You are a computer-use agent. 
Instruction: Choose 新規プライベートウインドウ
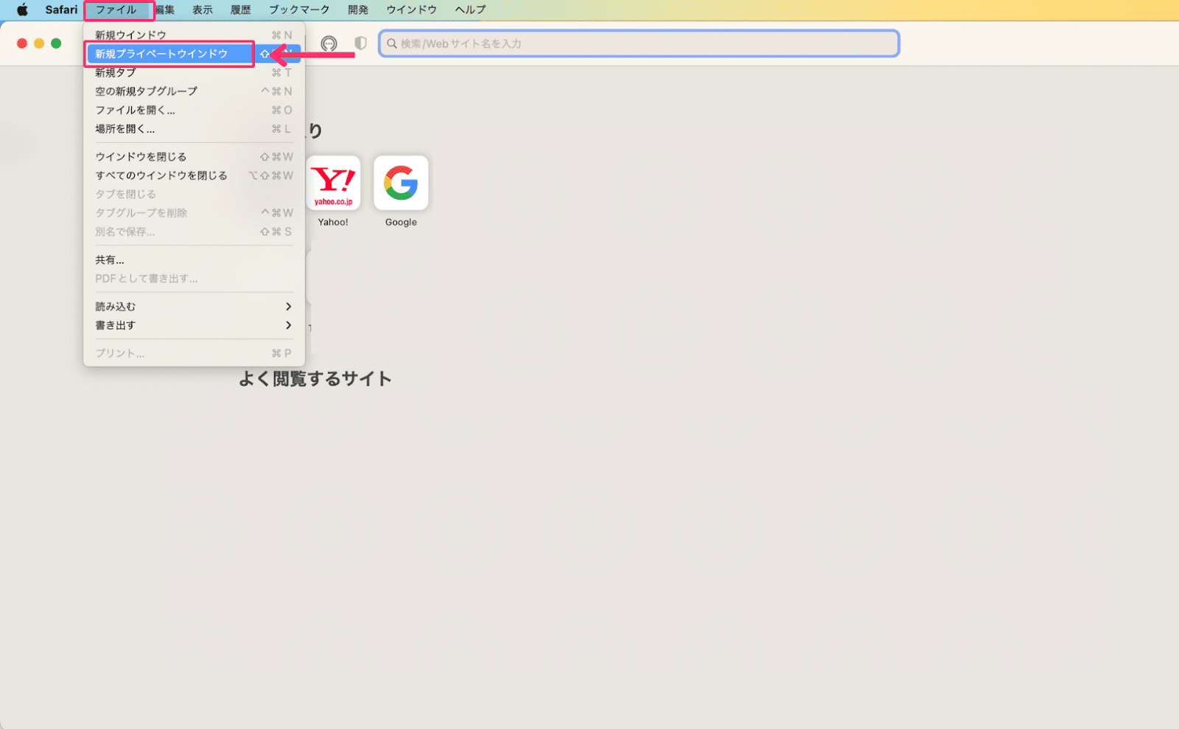click(194, 54)
